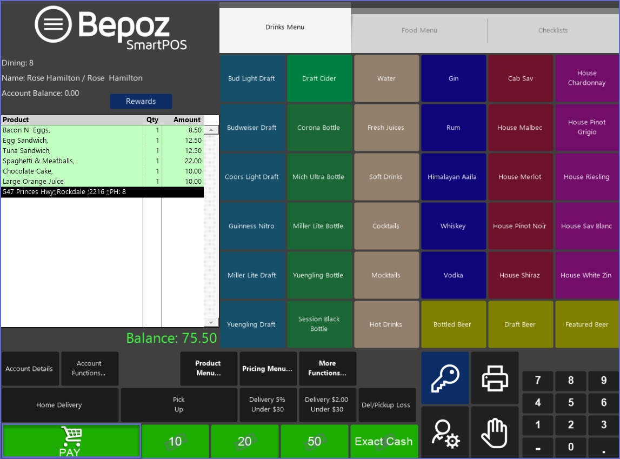Select the 547 Princes Hwy address line

pyautogui.click(x=102, y=192)
